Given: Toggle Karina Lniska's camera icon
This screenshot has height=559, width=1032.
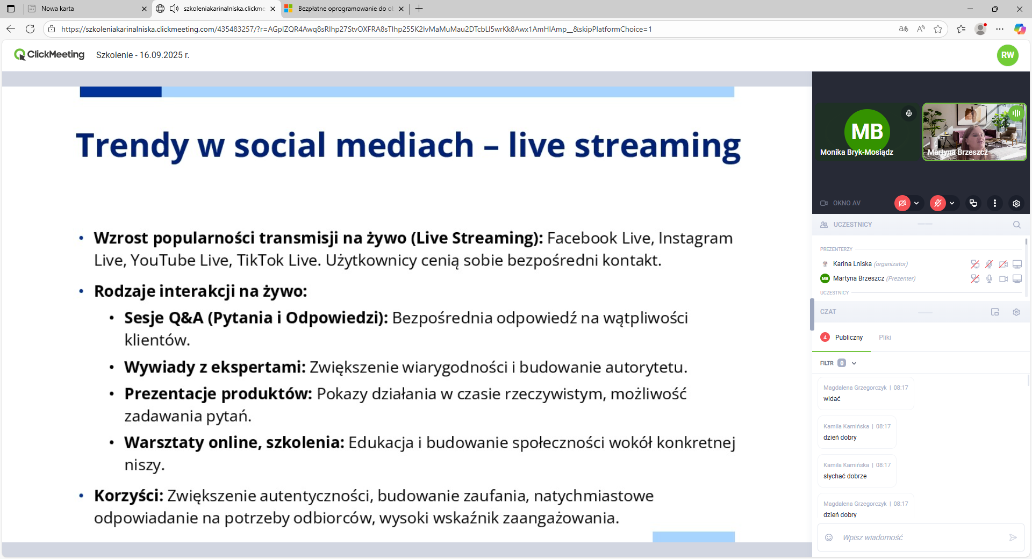Looking at the screenshot, I should 1004,264.
